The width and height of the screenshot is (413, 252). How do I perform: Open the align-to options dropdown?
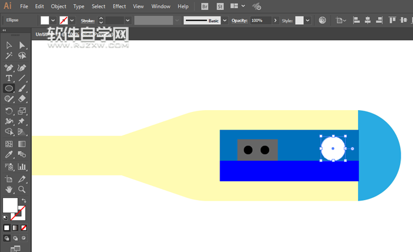coord(341,20)
